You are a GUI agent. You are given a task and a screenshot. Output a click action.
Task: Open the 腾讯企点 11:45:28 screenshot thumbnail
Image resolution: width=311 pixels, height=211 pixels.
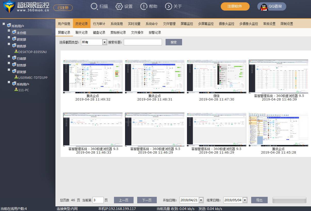click(279, 129)
